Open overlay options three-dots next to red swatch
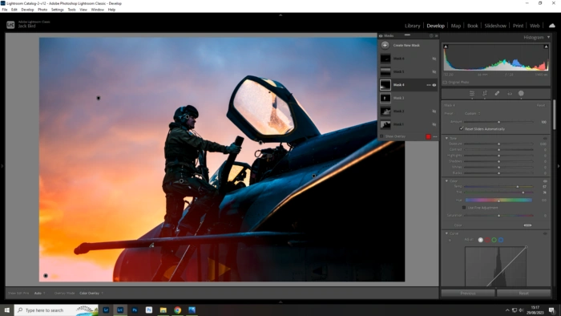The height and width of the screenshot is (316, 561). [x=435, y=136]
